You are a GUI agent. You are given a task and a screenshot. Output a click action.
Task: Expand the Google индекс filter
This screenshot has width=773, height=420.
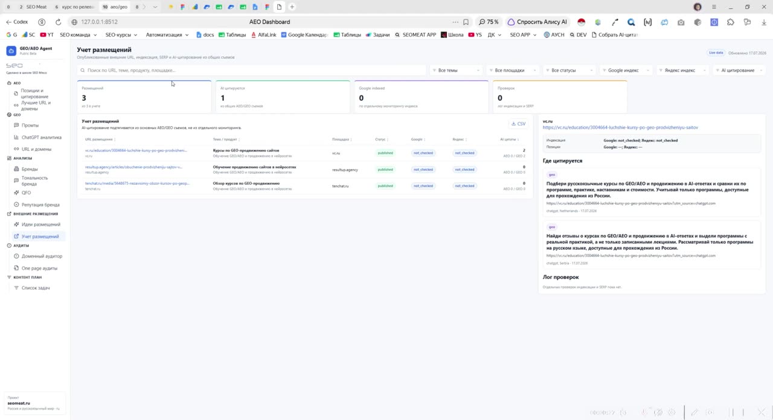pyautogui.click(x=626, y=71)
